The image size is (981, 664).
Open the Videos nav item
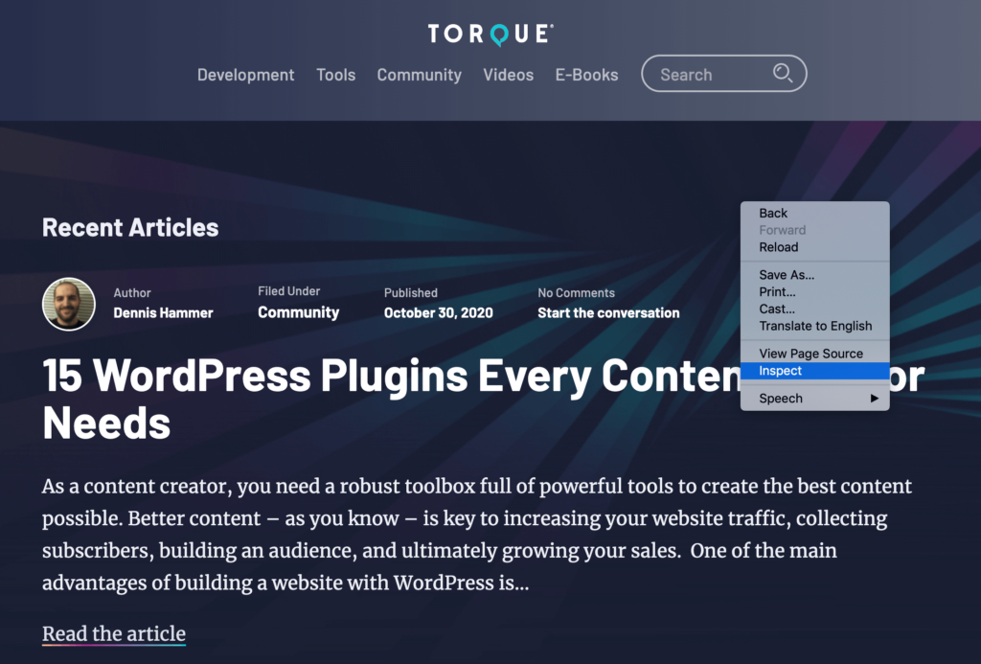(508, 75)
